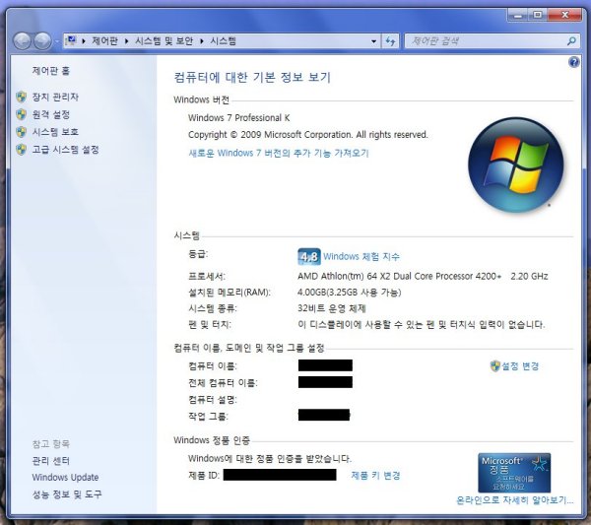Click the refresh button beside address bar
Viewport: 591px width, 525px height.
(x=390, y=41)
